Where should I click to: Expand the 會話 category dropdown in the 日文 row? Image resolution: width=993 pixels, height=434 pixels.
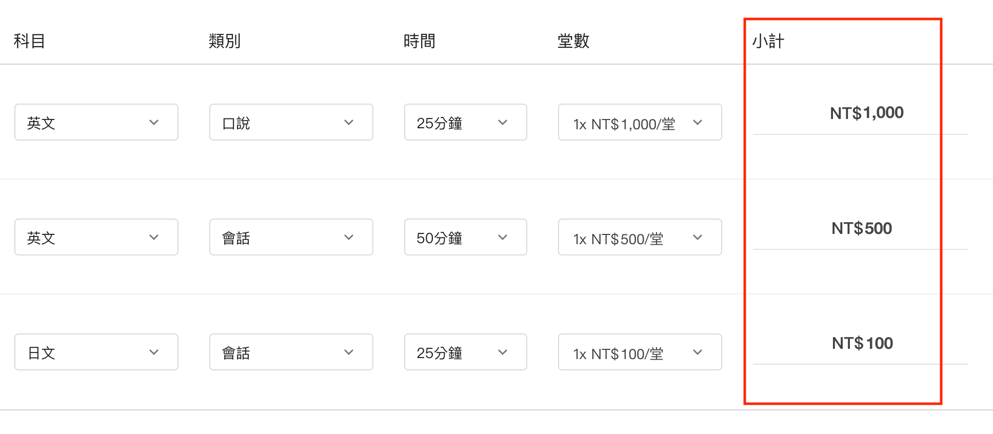click(x=291, y=352)
